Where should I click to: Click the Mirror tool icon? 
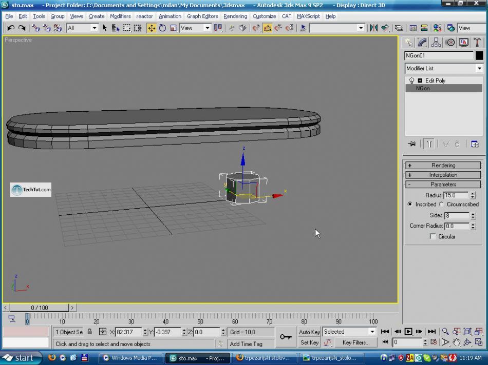click(x=373, y=28)
